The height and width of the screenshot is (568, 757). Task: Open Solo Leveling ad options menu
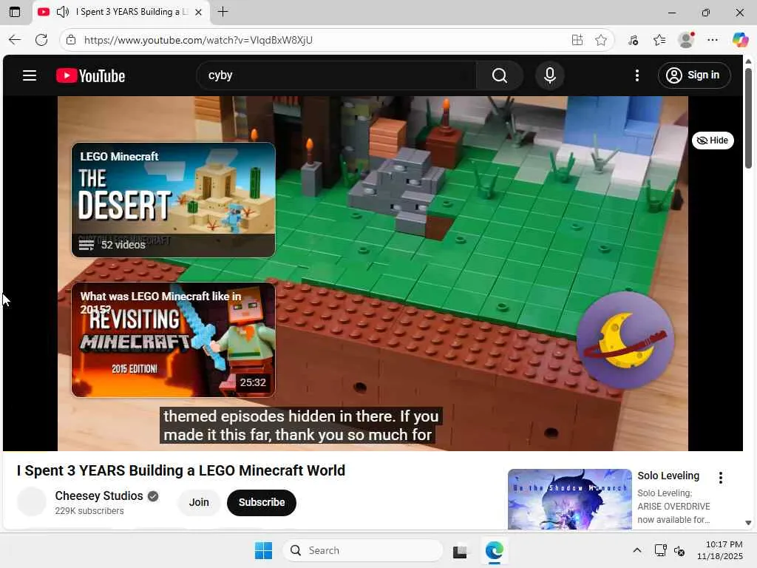(720, 478)
